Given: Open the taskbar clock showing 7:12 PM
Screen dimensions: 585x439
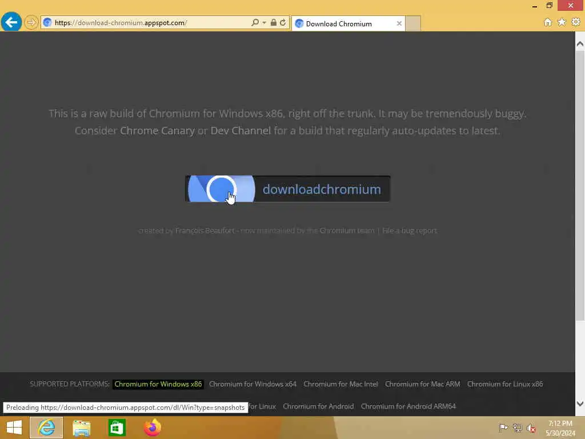Looking at the screenshot, I should pos(560,428).
